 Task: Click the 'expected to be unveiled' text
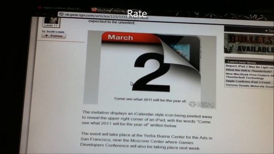[x=111, y=22]
